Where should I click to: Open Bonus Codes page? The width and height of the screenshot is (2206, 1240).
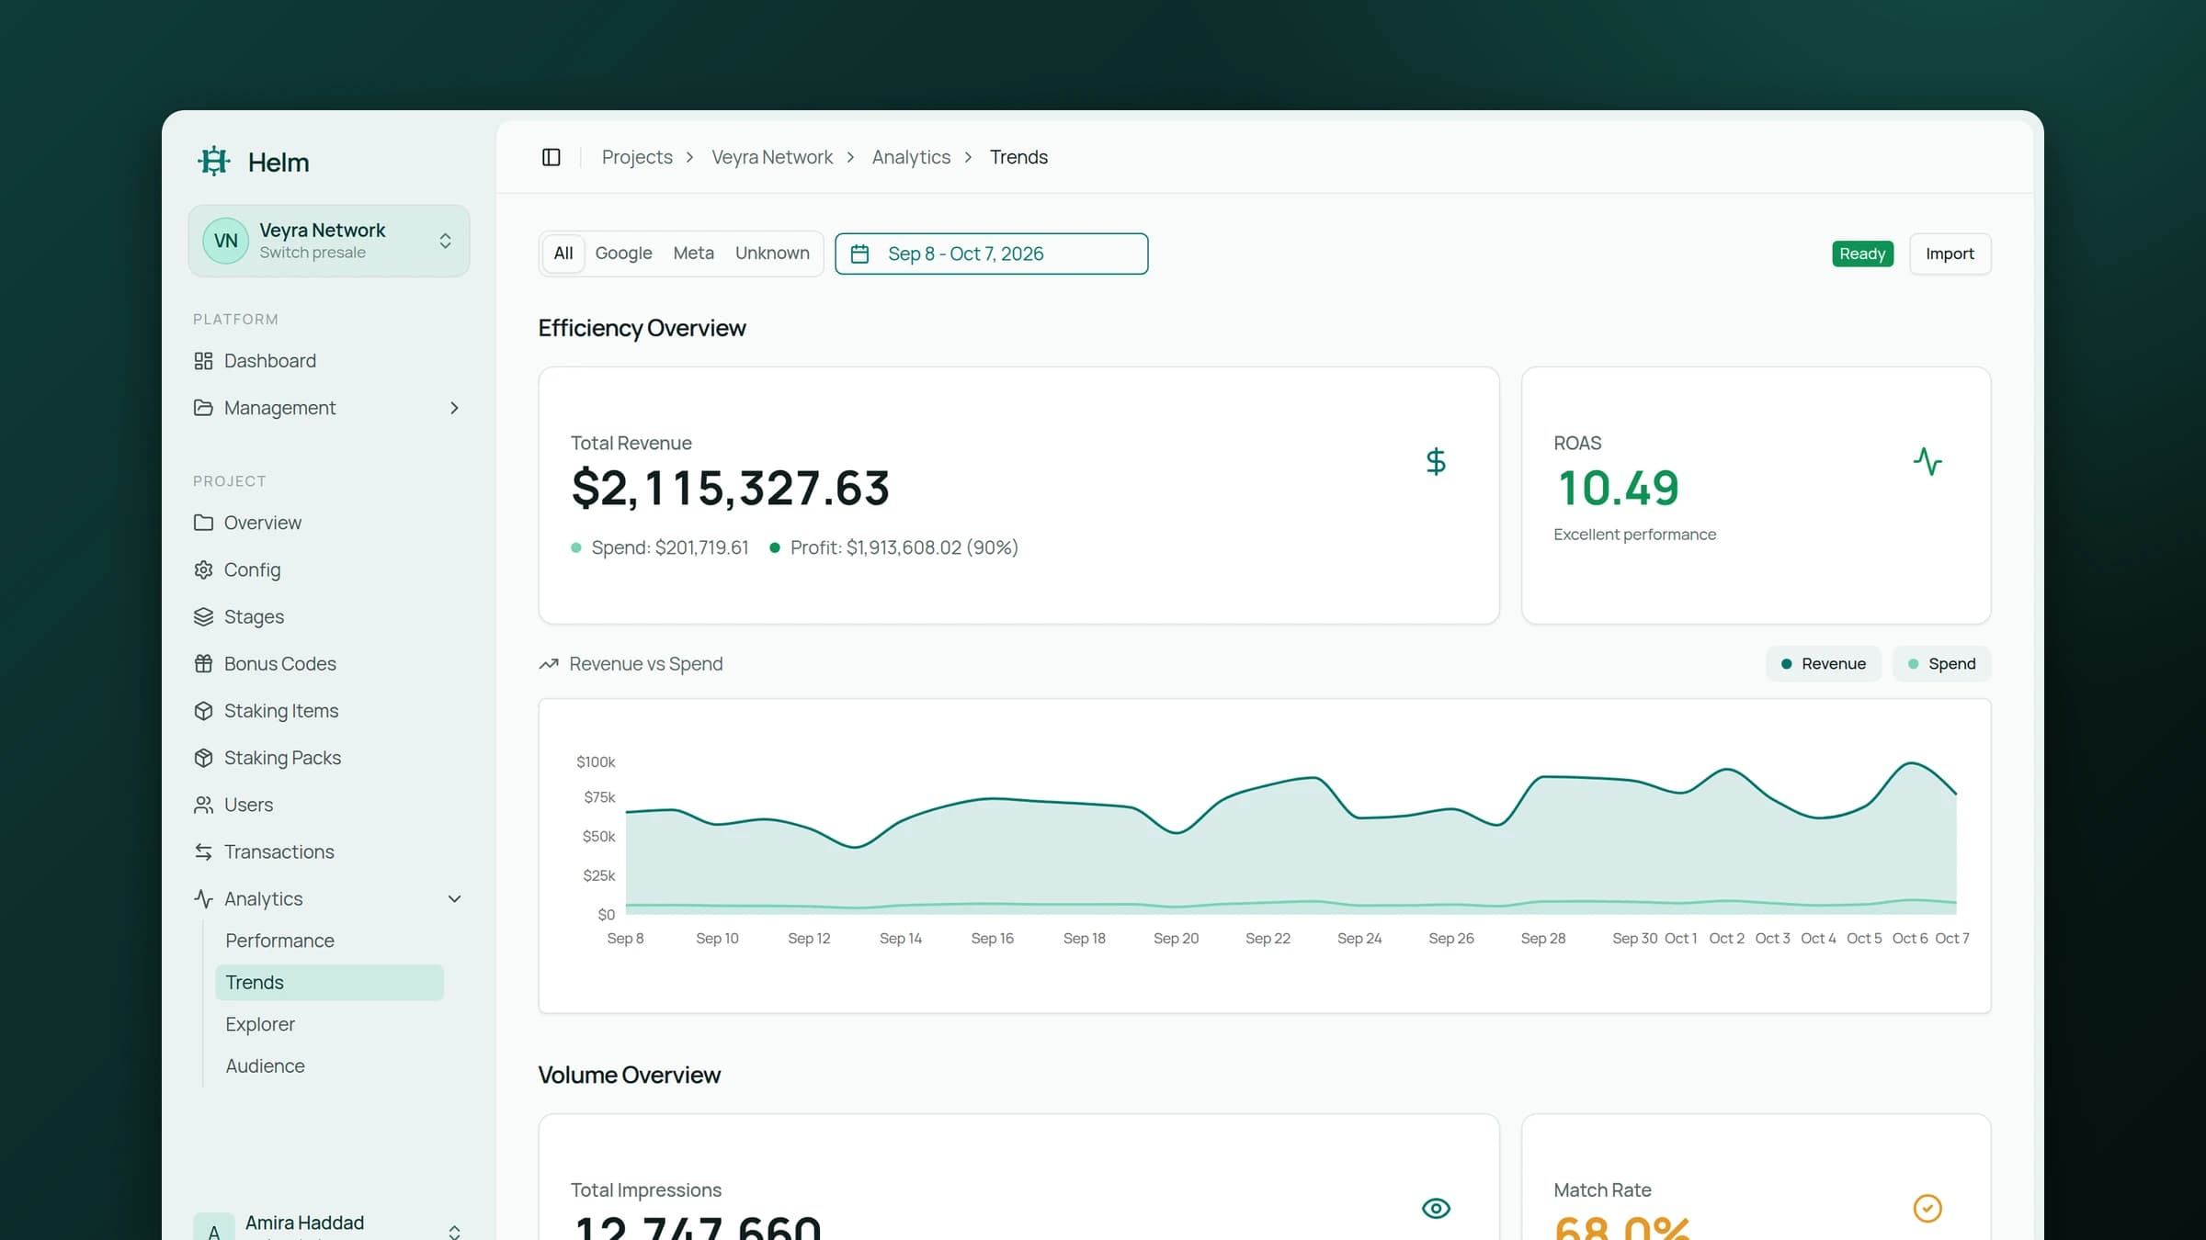328,663
